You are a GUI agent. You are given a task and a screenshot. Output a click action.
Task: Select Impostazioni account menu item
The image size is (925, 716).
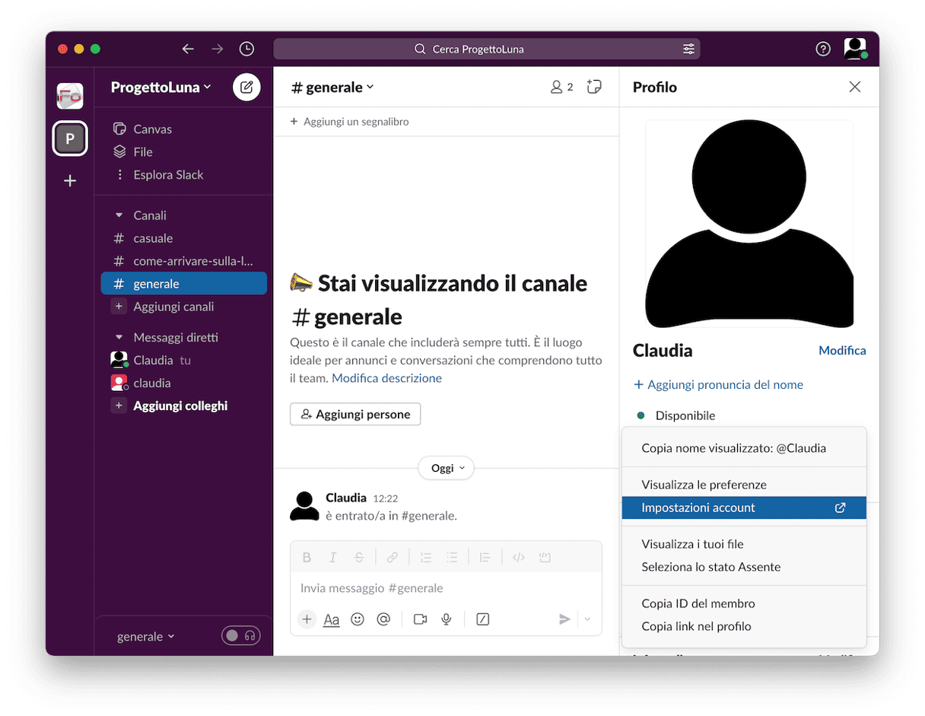744,508
